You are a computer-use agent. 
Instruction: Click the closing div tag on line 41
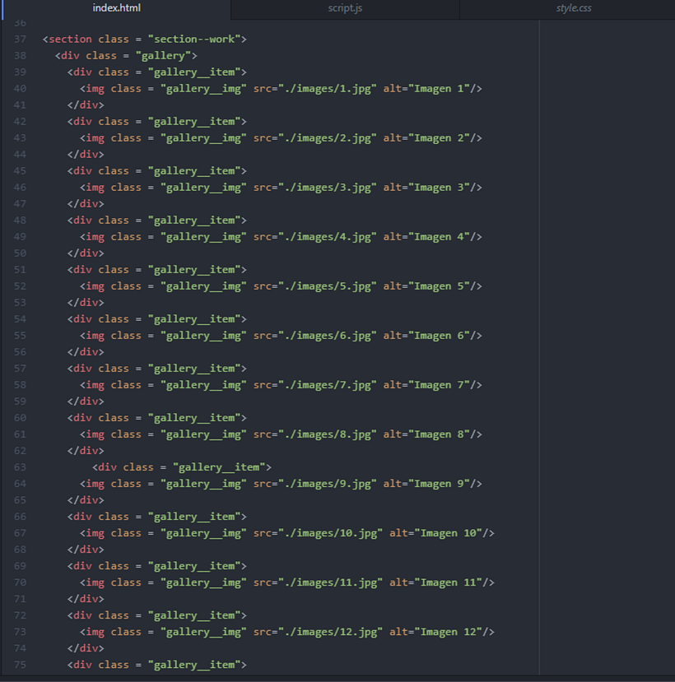tap(86, 104)
